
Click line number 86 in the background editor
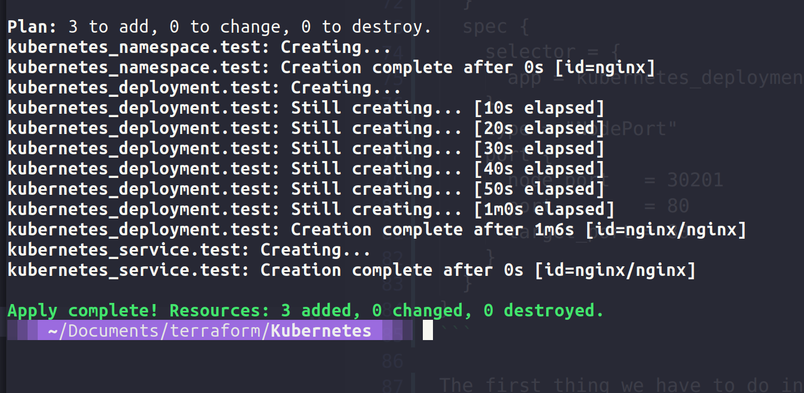[x=393, y=360]
